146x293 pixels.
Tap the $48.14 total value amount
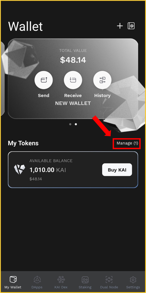73,60
